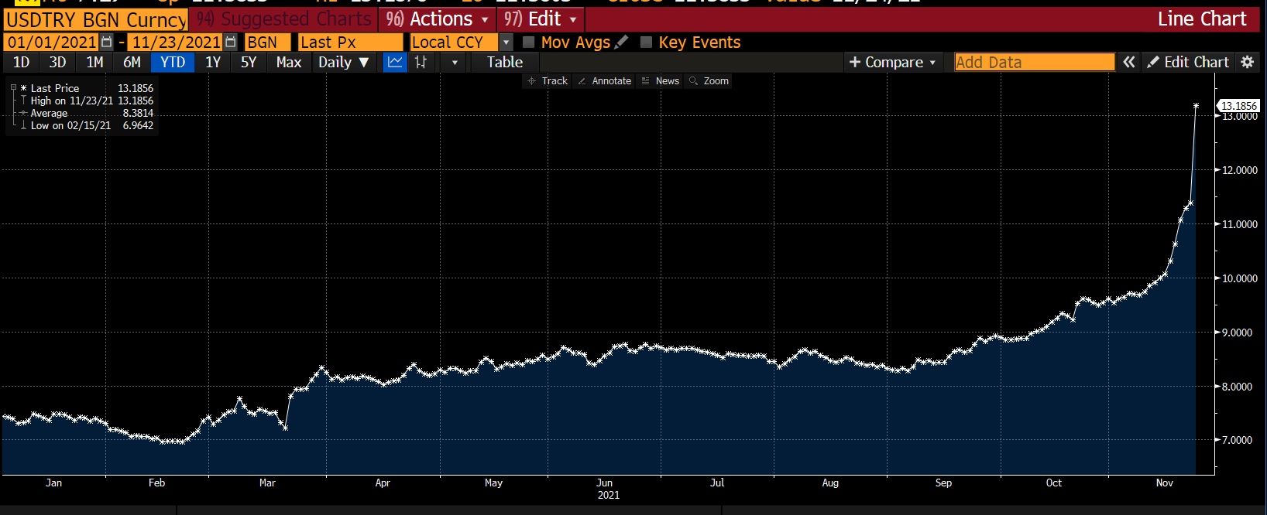This screenshot has width=1267, height=515.
Task: Tick the Key Events checkbox
Action: (x=646, y=43)
